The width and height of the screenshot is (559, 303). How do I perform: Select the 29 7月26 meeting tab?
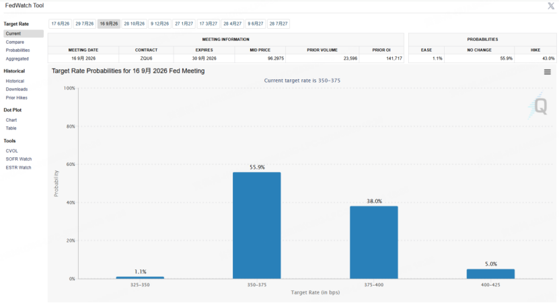(x=85, y=24)
